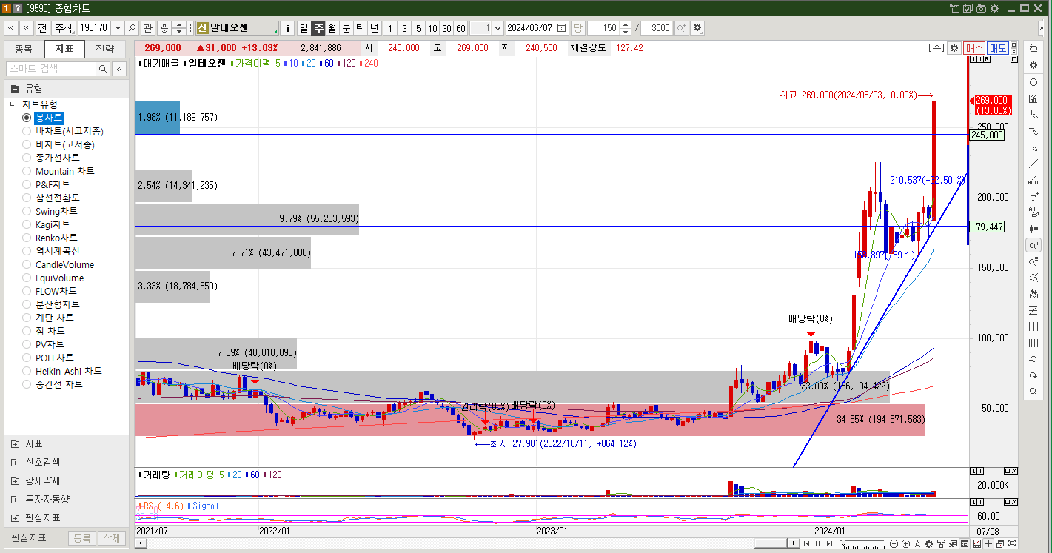Select the 봉차트 radio button

point(27,118)
